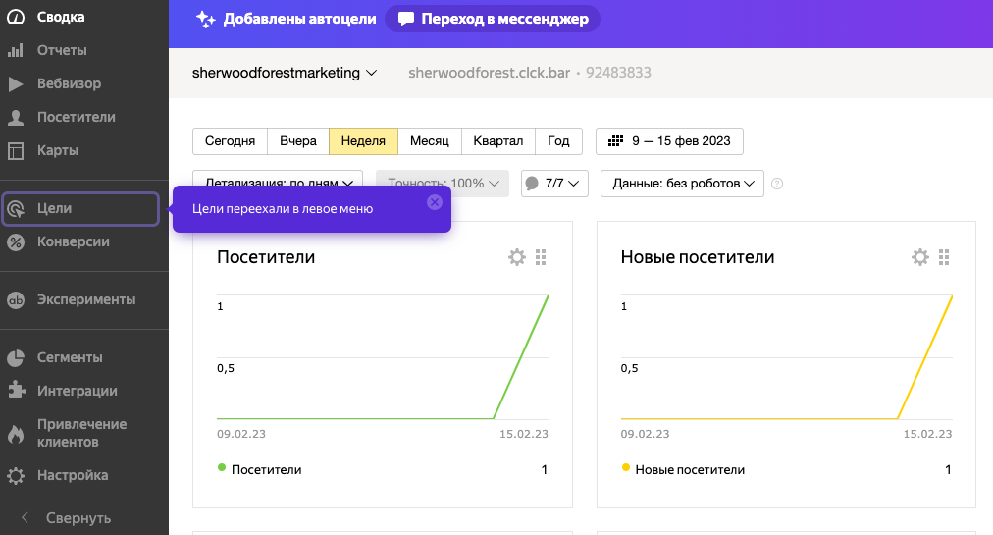Switch period to Месяц

coord(429,141)
